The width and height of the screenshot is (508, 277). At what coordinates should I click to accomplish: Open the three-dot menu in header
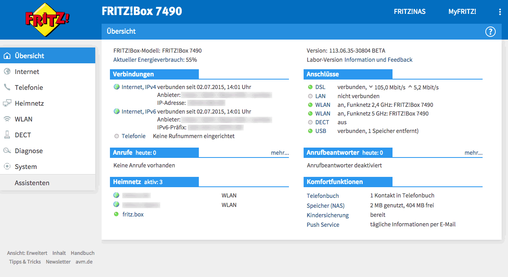500,12
